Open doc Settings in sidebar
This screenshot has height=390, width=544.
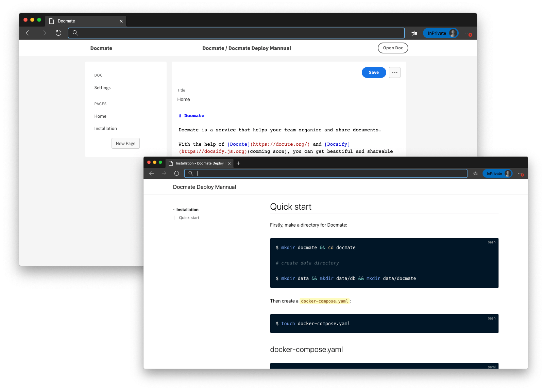tap(102, 88)
